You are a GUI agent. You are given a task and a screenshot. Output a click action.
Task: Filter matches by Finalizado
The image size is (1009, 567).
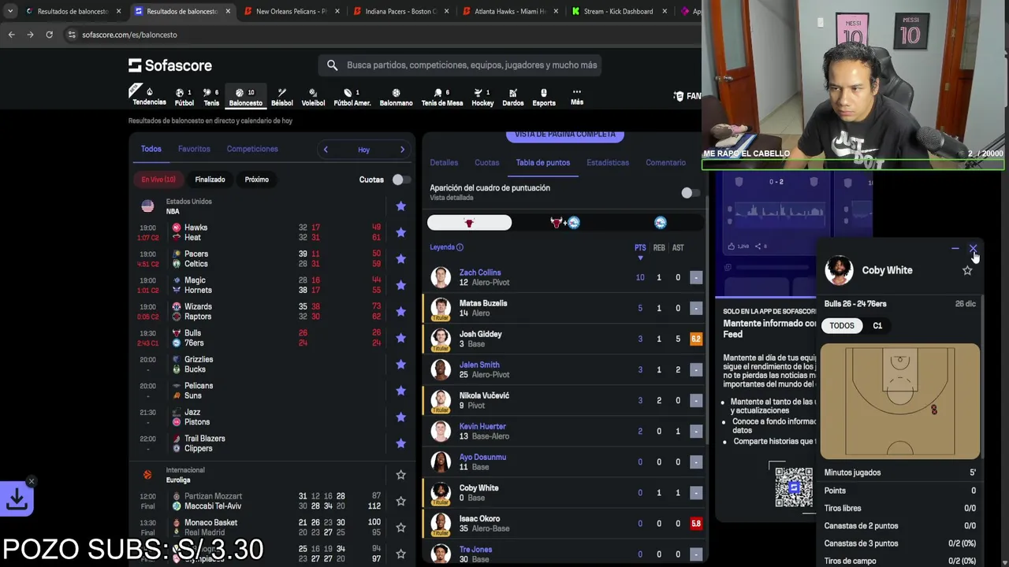point(210,180)
